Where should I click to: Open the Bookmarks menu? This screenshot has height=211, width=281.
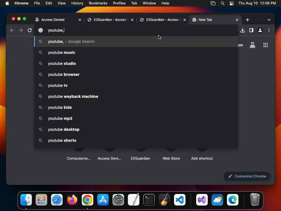pos(98,3)
